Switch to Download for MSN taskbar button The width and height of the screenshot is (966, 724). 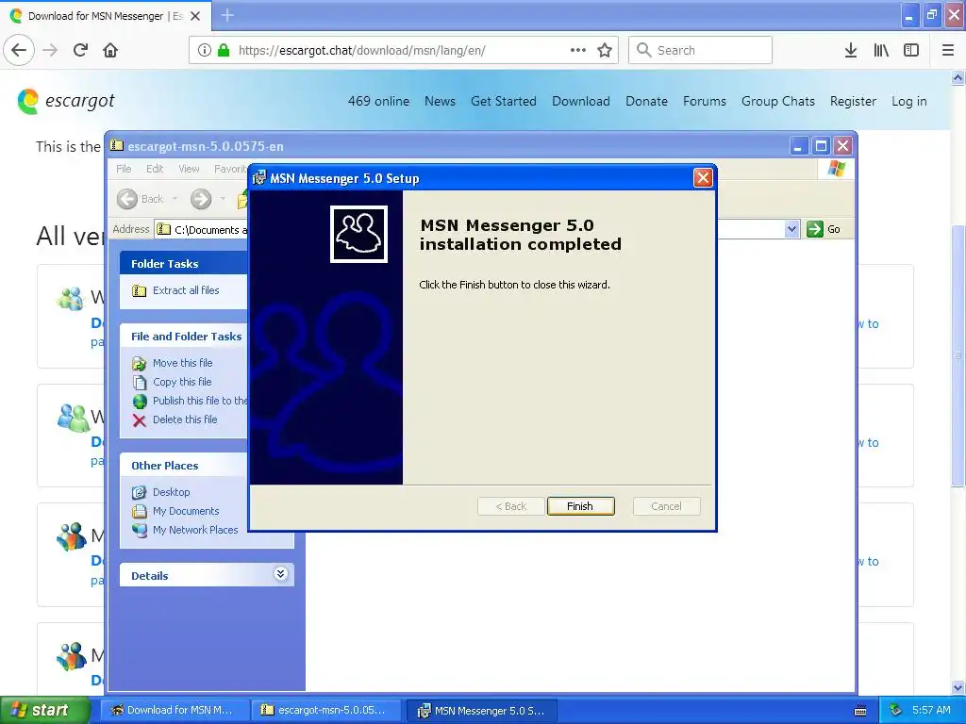(175, 710)
